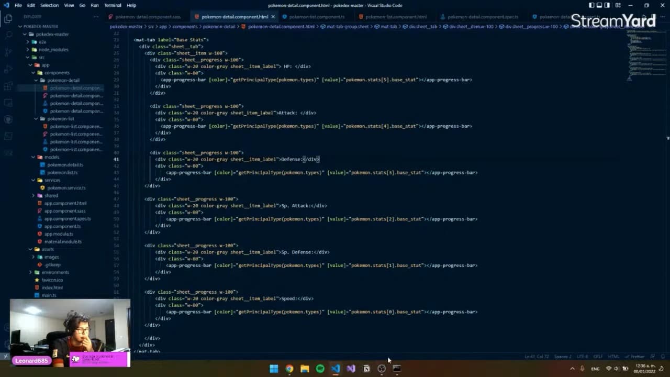Click Ln 41, Col 72 status item

point(537,357)
